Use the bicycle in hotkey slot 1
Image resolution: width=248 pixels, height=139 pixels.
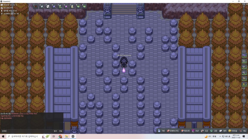36,6
